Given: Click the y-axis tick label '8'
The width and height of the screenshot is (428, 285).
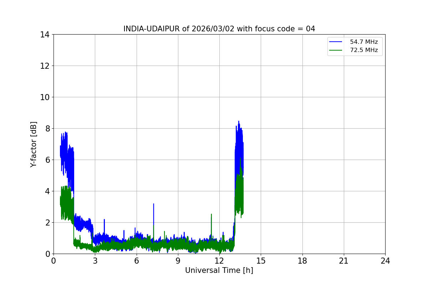Looking at the screenshot, I should (47, 129).
